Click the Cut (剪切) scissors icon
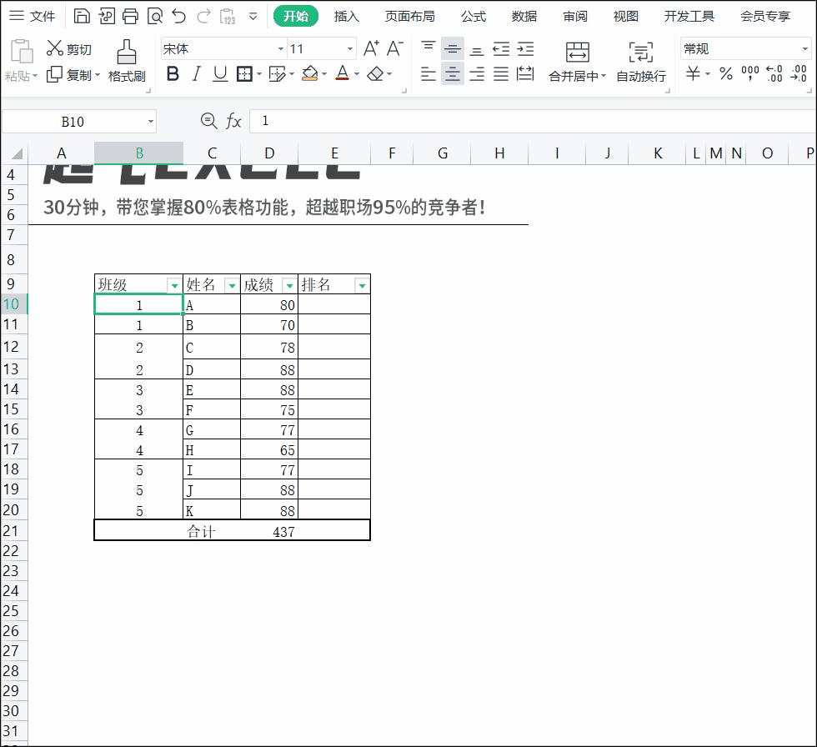 [x=54, y=48]
